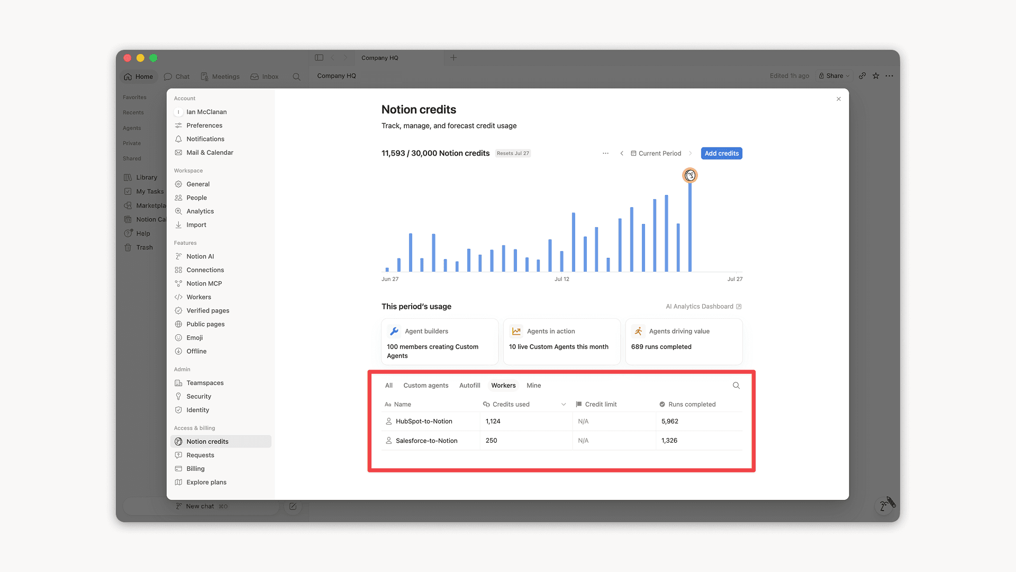Add a new tab with the plus icon
The image size is (1016, 572).
[x=453, y=58]
